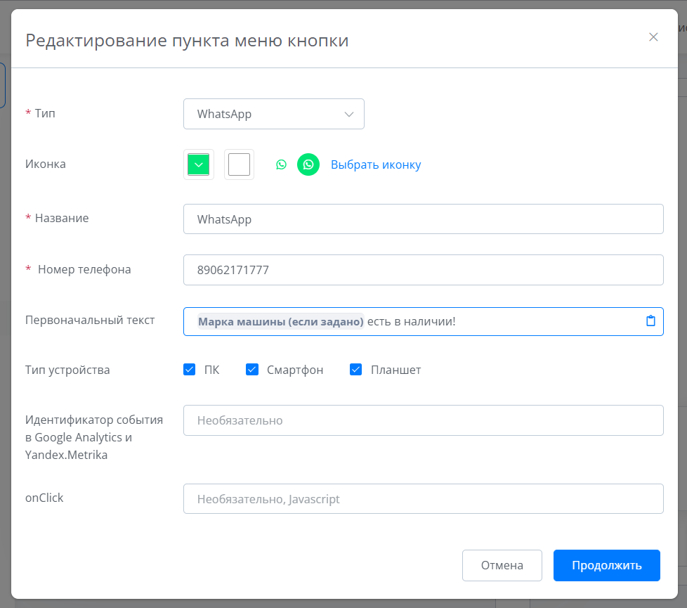Open the Тип dropdown showing WhatsApp
687x608 pixels.
(273, 114)
